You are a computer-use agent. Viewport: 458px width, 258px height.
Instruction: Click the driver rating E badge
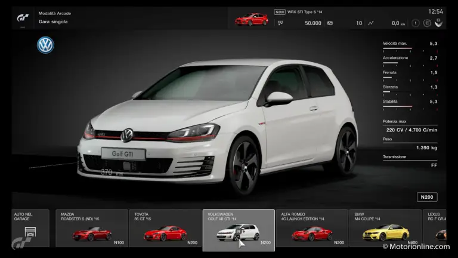coord(428,23)
